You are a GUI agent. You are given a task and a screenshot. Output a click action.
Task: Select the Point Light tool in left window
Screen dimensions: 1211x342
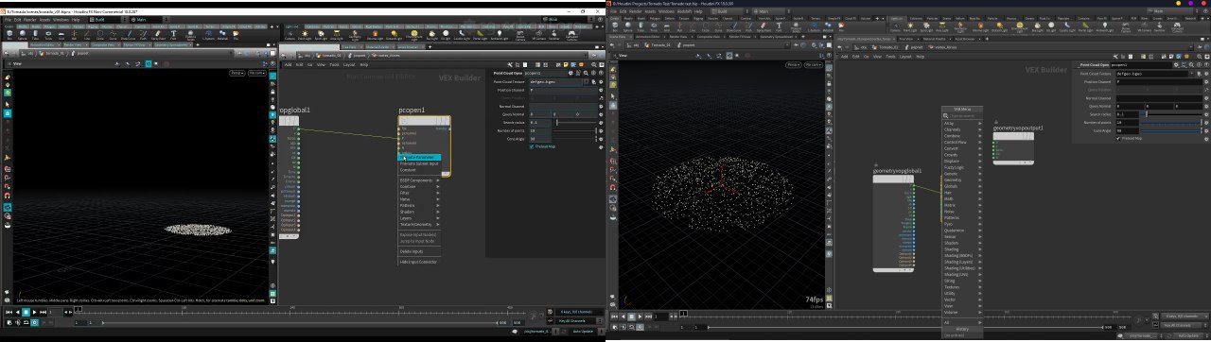305,34
